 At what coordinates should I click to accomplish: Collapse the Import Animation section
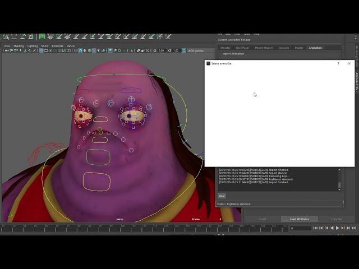coord(233,54)
